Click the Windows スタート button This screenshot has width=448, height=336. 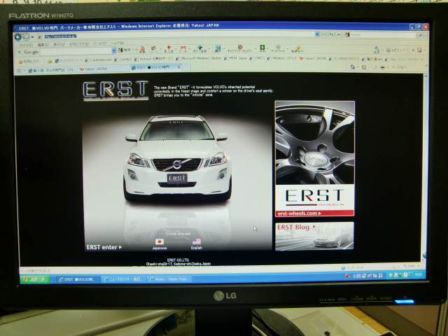click(x=35, y=279)
